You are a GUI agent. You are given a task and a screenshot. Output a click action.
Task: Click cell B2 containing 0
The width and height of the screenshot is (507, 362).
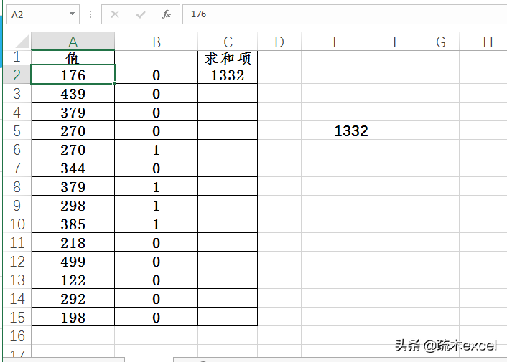point(156,75)
